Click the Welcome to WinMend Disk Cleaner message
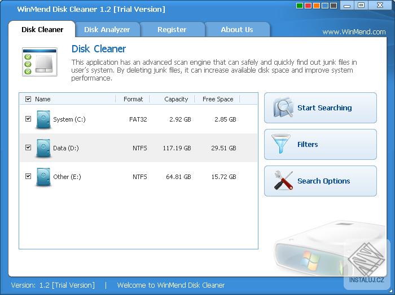This screenshot has height=295, width=395. [171, 285]
